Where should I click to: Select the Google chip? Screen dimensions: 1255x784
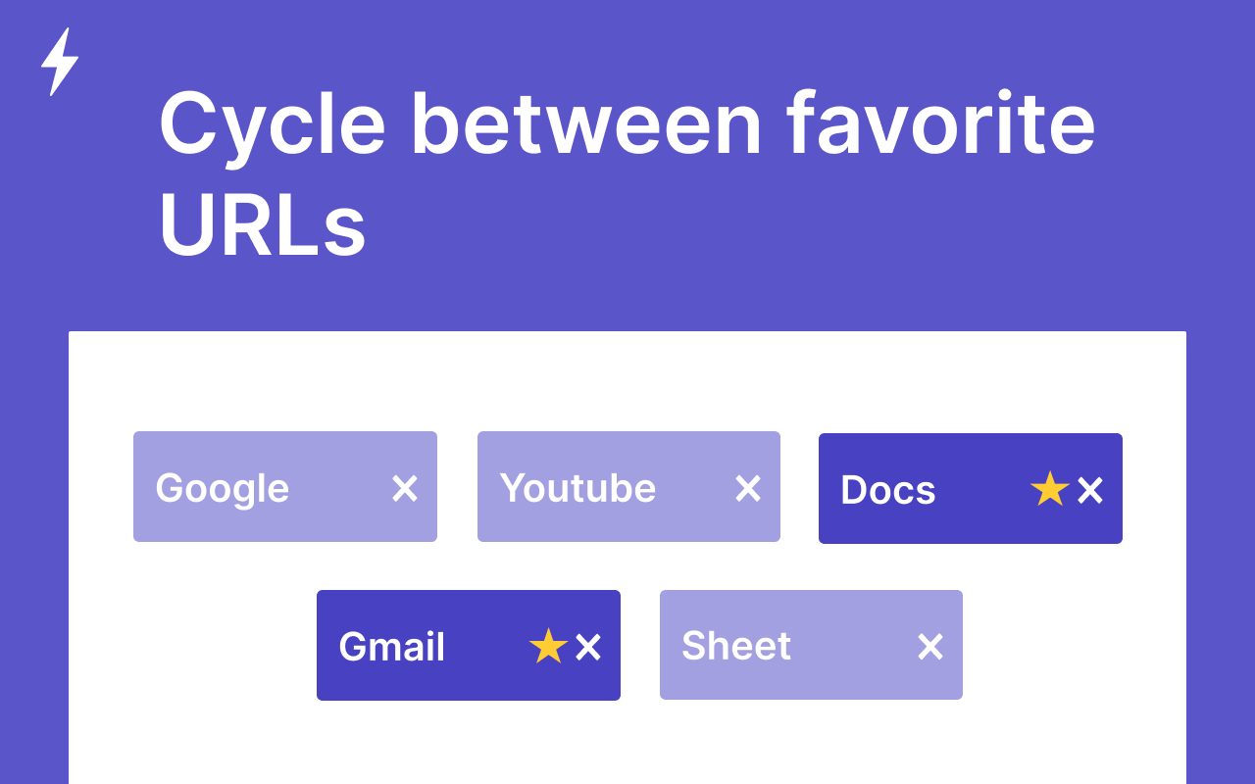click(x=223, y=488)
